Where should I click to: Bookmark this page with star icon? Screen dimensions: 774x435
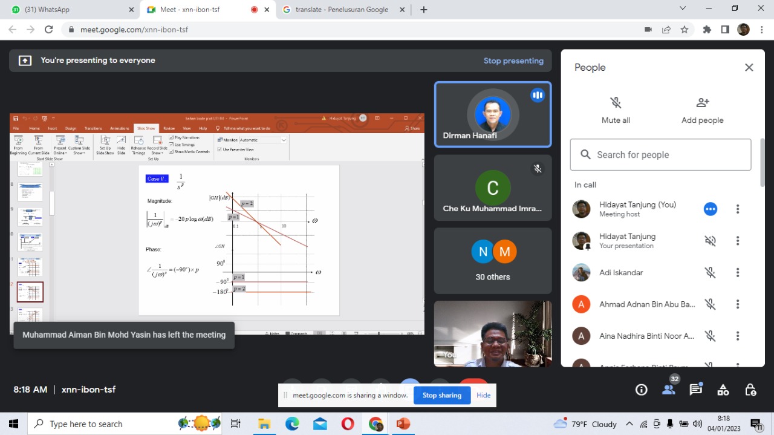point(685,29)
